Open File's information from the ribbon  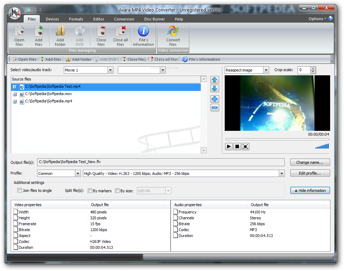tap(143, 36)
